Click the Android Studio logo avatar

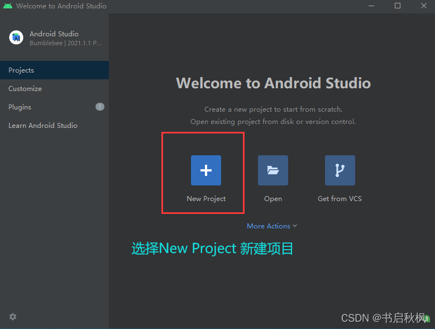click(16, 37)
